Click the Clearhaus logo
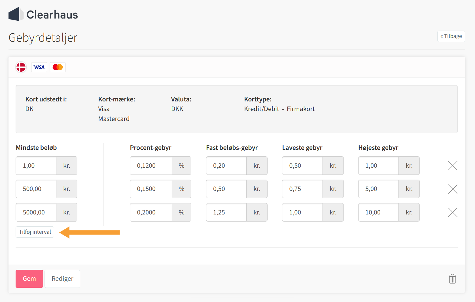Image resolution: width=475 pixels, height=302 pixels. coord(43,14)
